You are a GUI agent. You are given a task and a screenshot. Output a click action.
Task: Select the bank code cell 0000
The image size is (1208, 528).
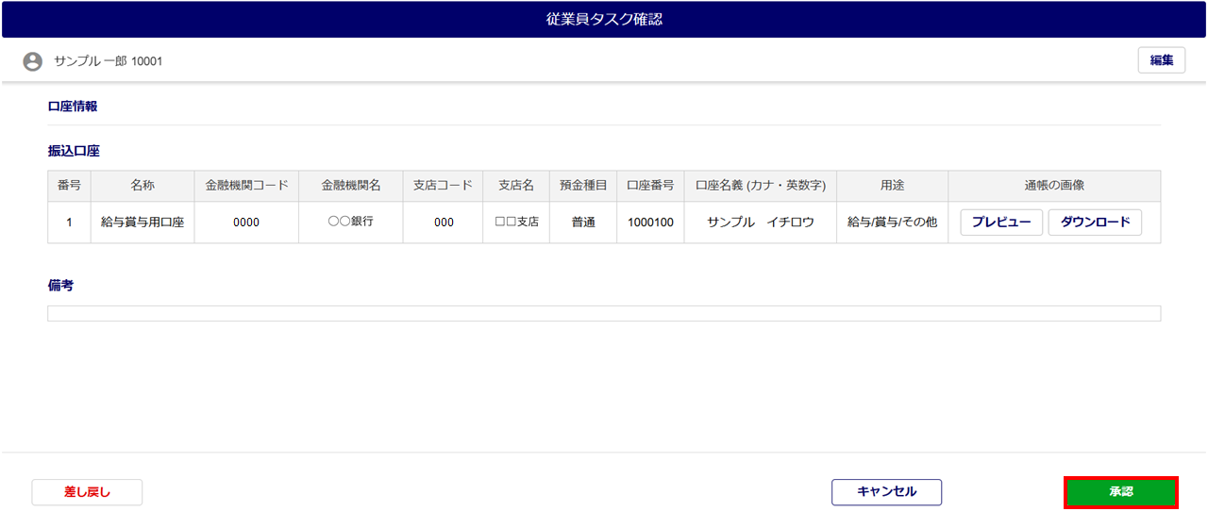246,223
